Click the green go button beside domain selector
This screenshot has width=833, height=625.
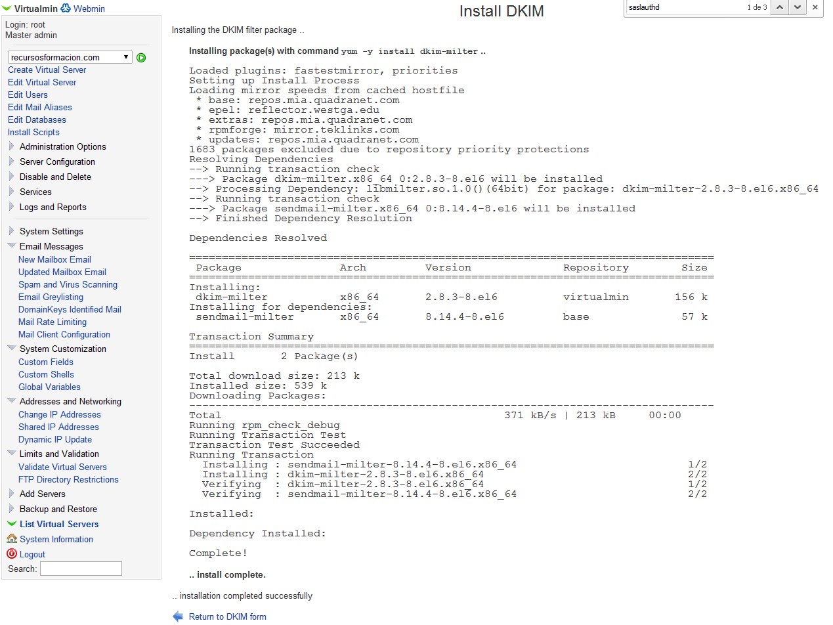coord(141,58)
